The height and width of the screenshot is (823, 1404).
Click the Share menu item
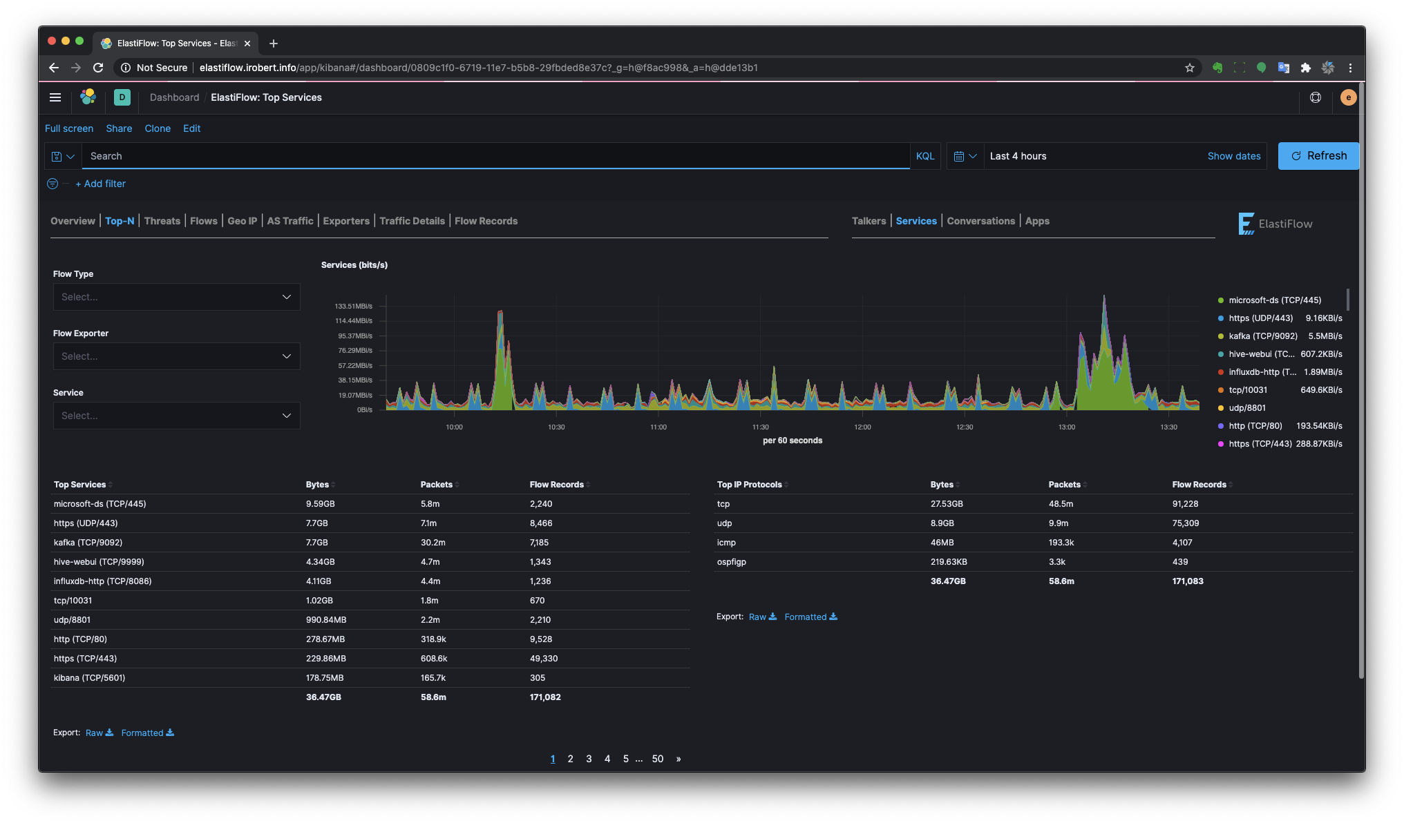(x=119, y=128)
